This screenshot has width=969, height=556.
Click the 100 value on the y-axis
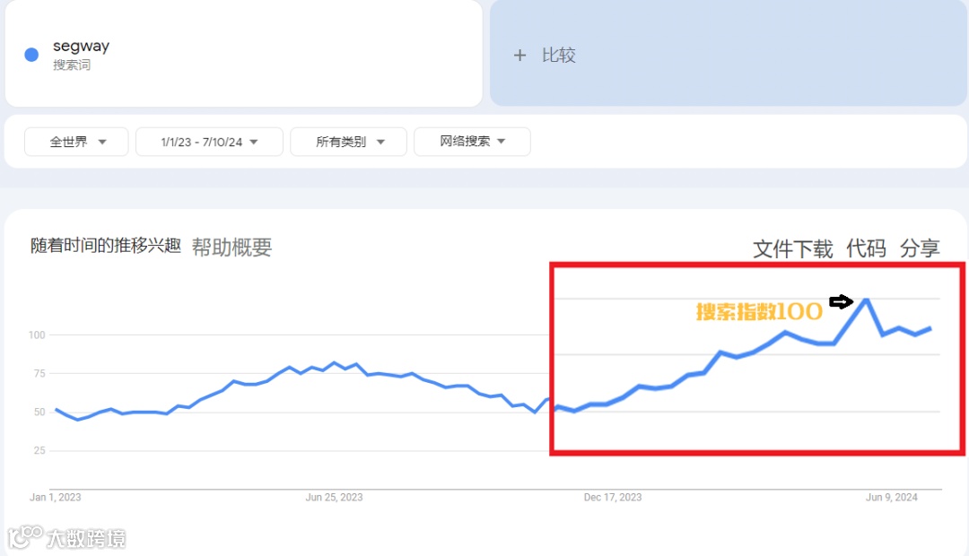(x=37, y=334)
